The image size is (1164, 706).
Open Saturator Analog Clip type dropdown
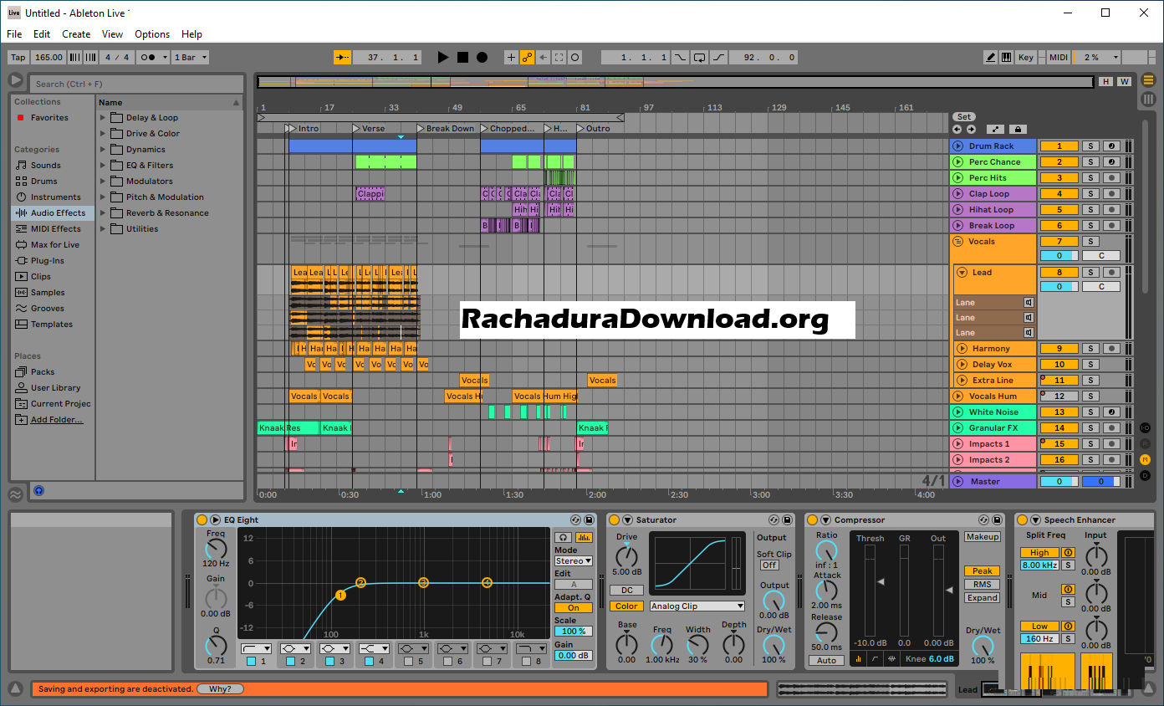[x=697, y=606]
